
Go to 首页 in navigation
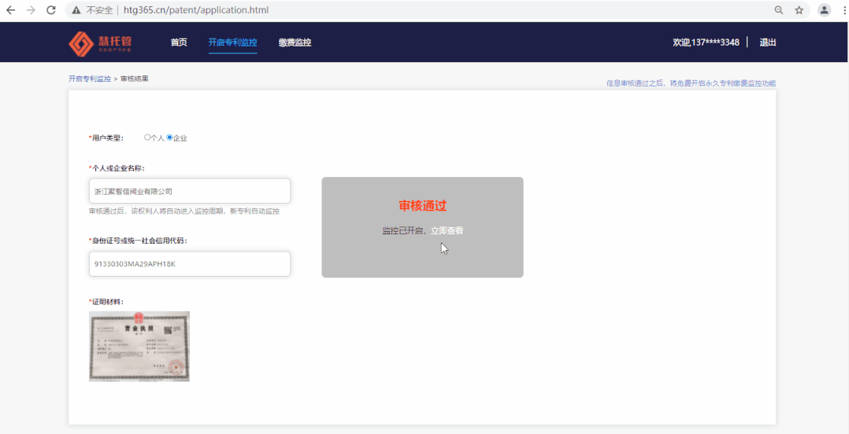(179, 42)
